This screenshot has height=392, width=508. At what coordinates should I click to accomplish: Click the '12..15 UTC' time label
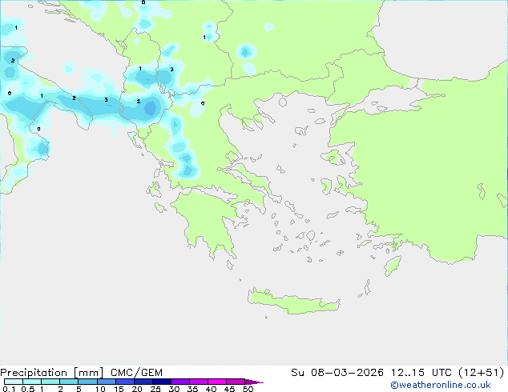click(421, 373)
